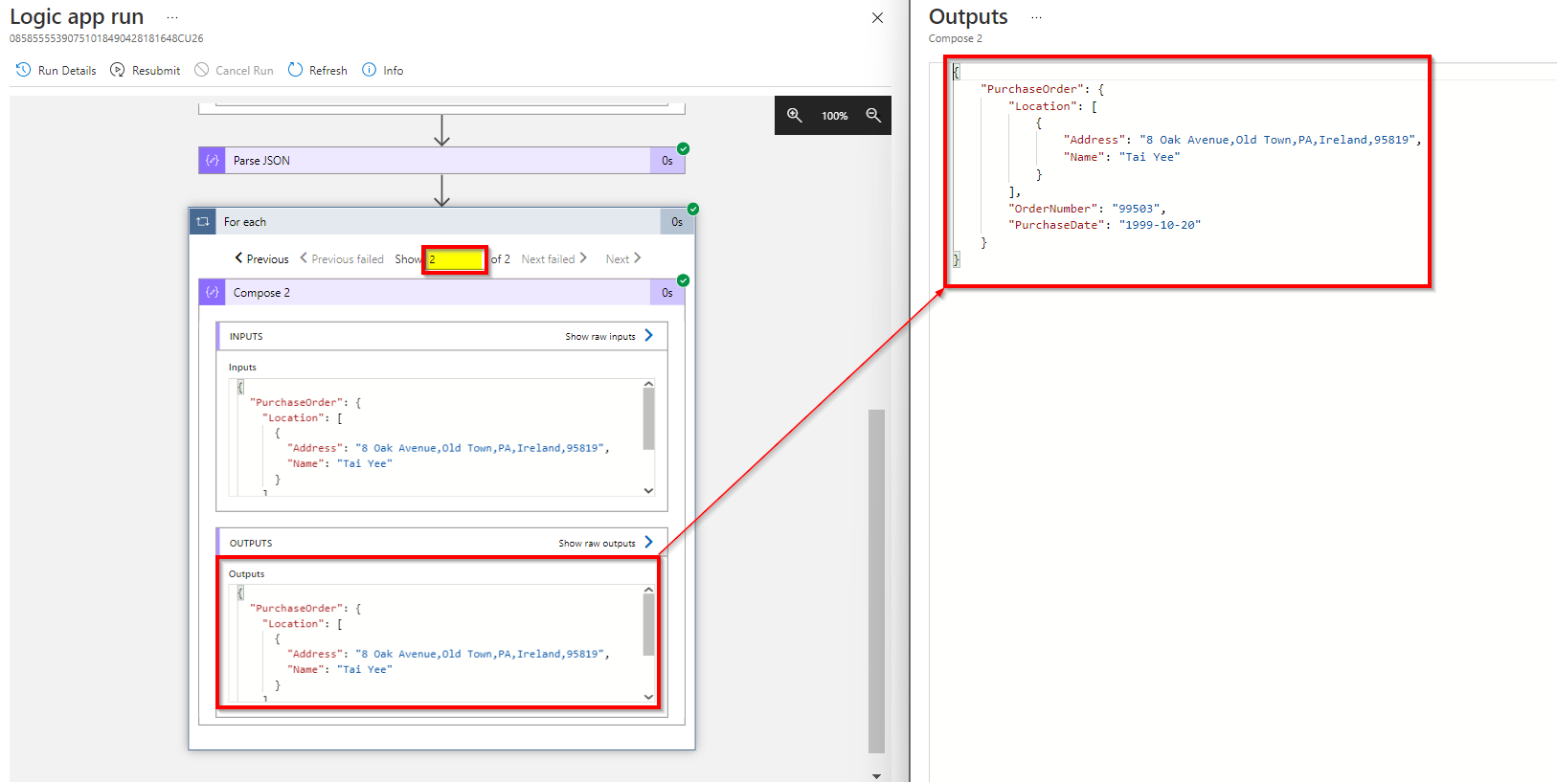
Task: Click Cancel Run in toolbar
Action: 234,70
